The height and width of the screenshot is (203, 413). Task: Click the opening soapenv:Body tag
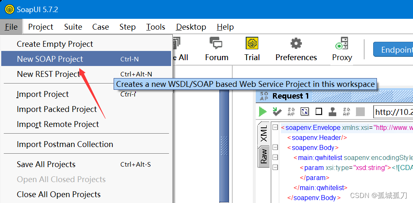coord(313,147)
